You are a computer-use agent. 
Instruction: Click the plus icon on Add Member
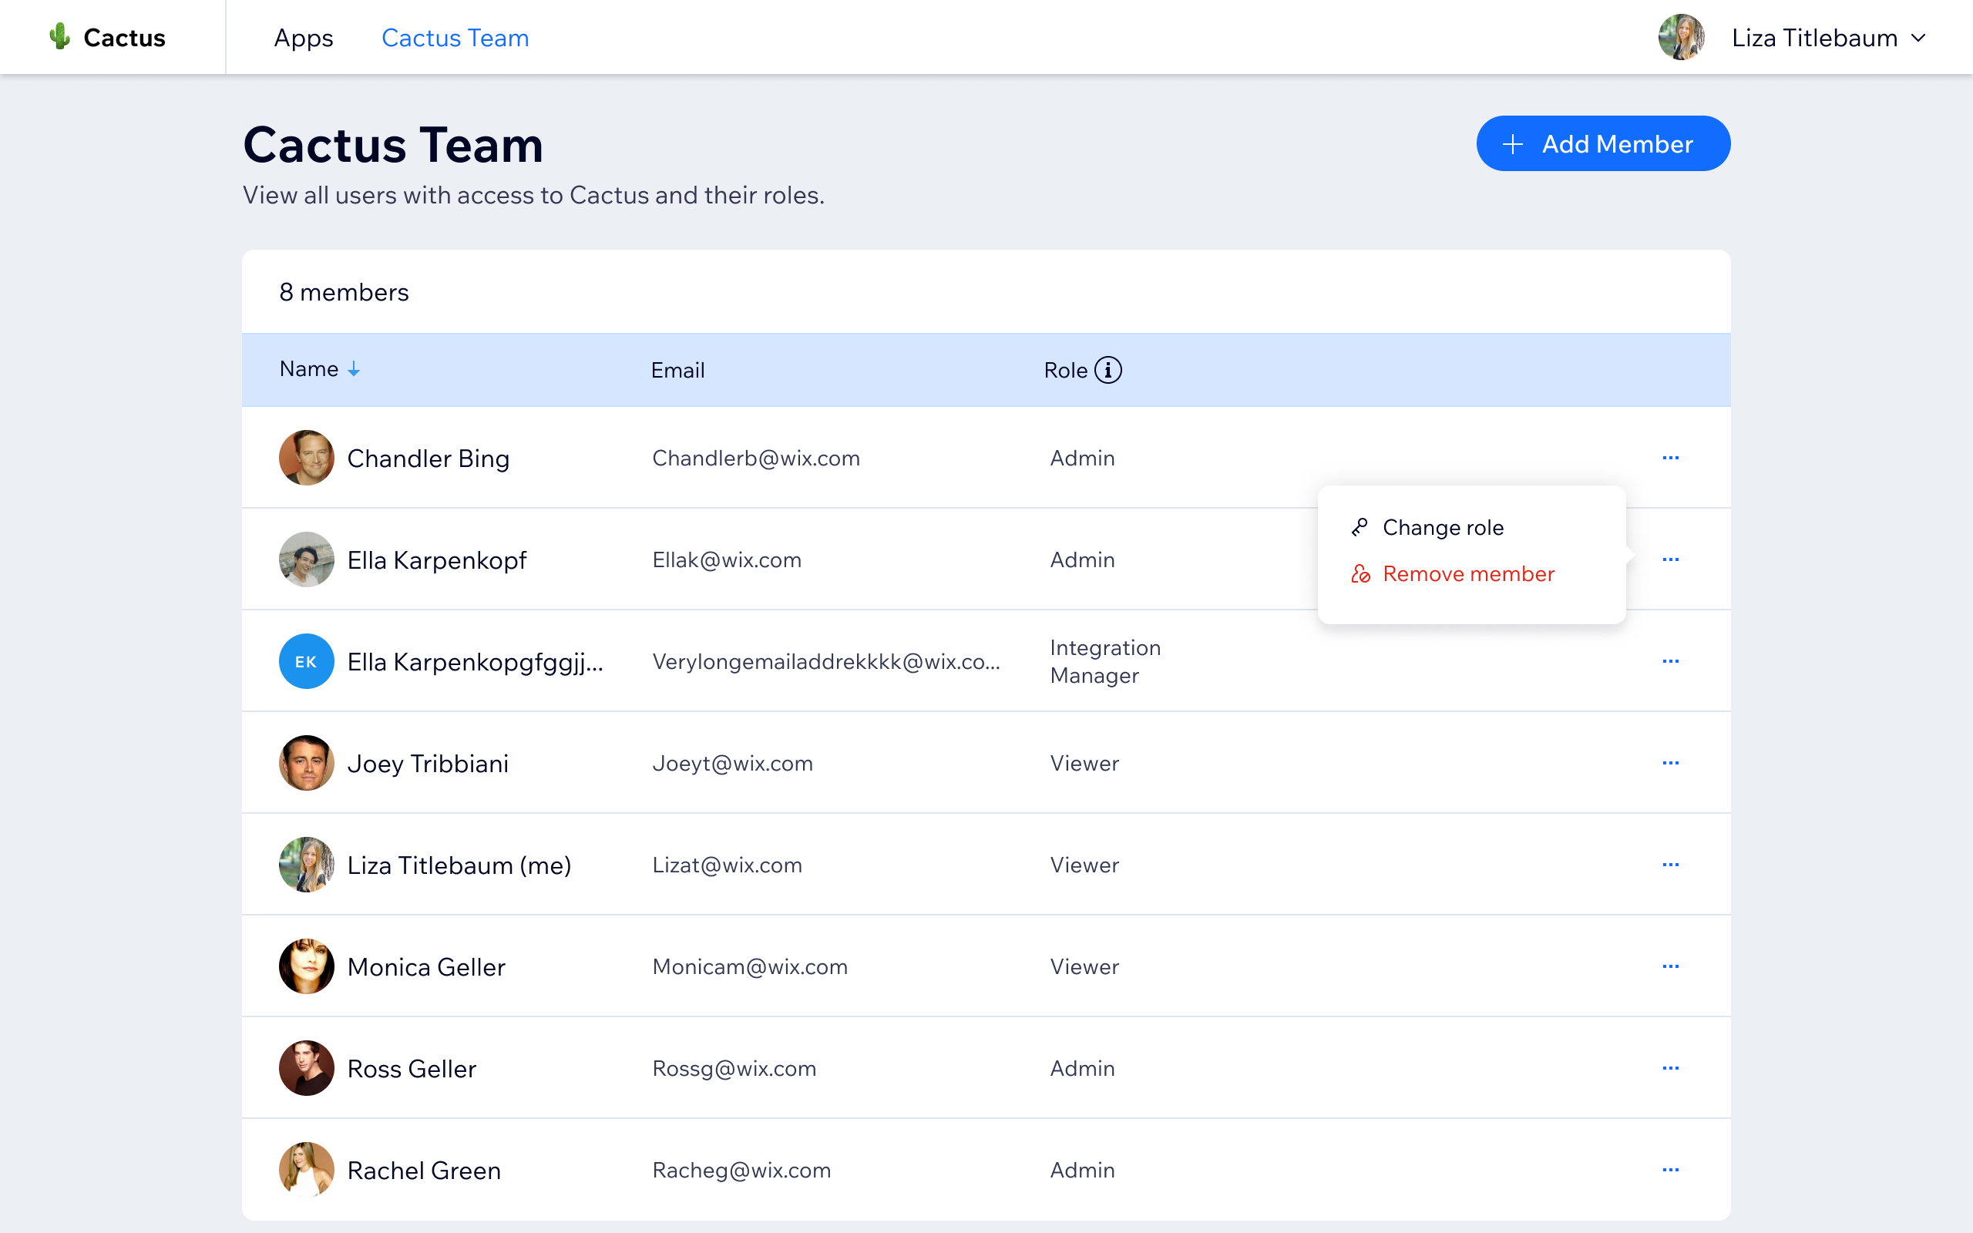(1512, 144)
